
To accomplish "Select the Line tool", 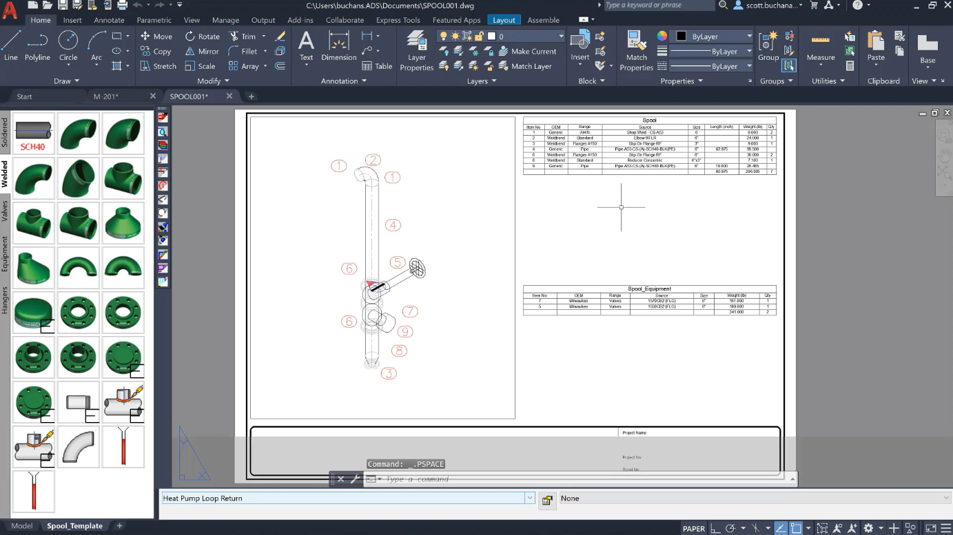I will pyautogui.click(x=10, y=46).
